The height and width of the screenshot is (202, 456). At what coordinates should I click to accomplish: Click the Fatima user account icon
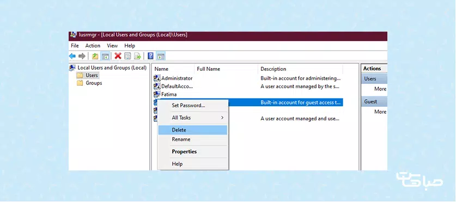tap(157, 94)
